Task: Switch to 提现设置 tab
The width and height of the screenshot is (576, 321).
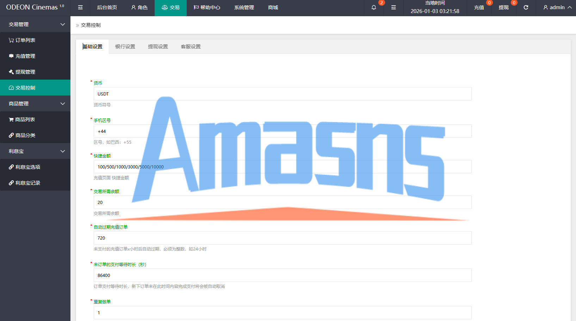Action: pyautogui.click(x=158, y=47)
